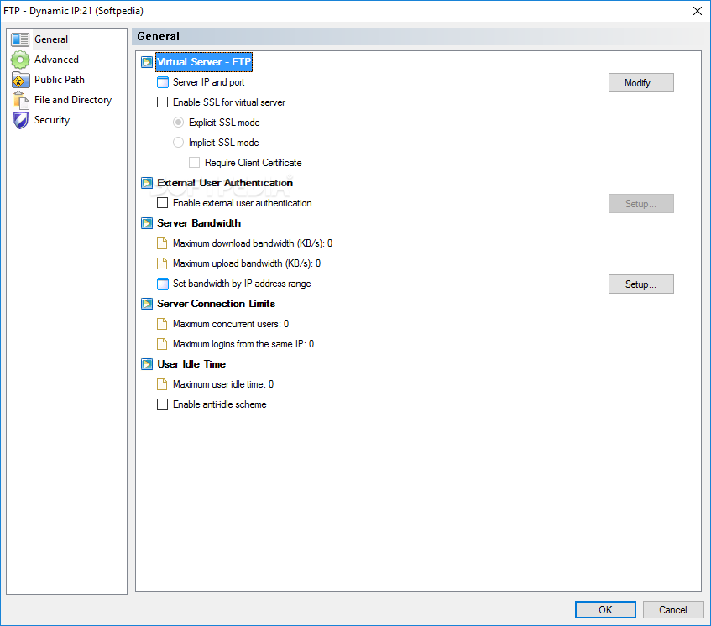This screenshot has width=711, height=626.
Task: Click the Cancel button
Action: tap(673, 610)
